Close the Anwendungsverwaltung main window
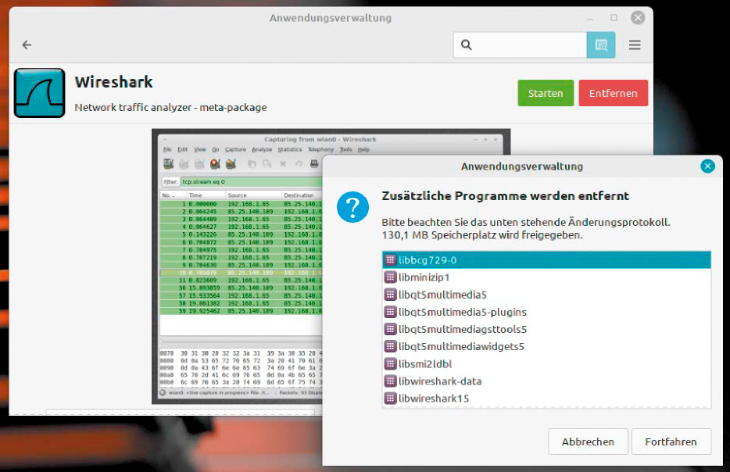Screen dimensions: 730x472 (x=638, y=18)
